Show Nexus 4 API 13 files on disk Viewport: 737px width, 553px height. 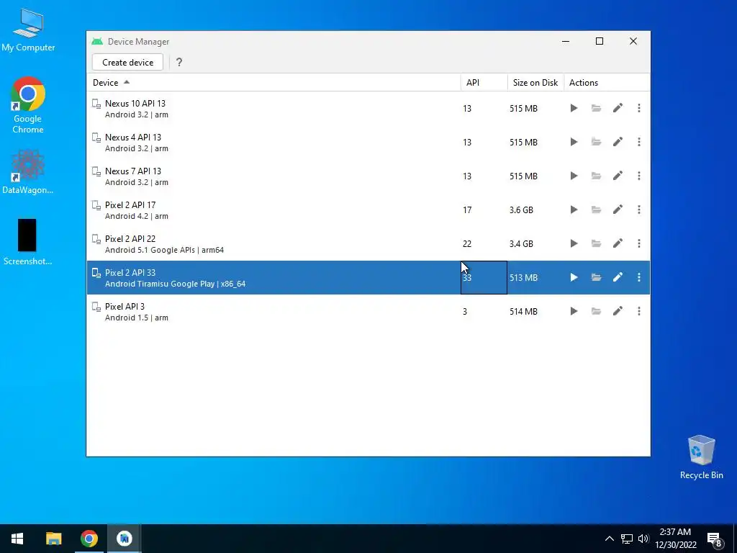click(x=596, y=142)
